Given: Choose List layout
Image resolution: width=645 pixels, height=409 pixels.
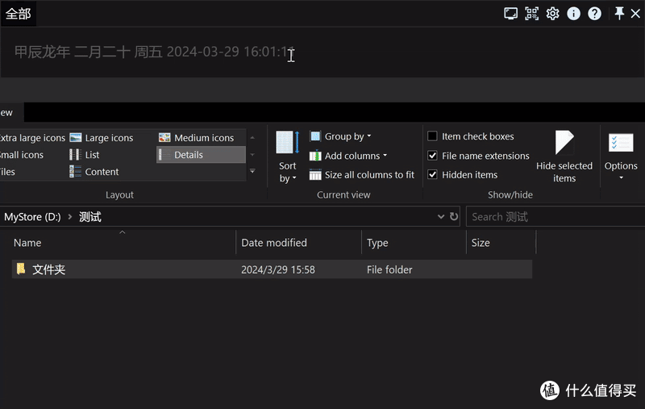Looking at the screenshot, I should pos(85,155).
